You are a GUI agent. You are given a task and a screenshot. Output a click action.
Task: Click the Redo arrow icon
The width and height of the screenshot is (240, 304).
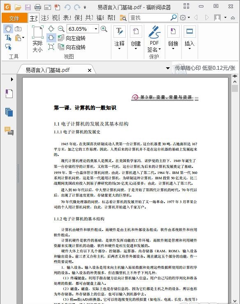pyautogui.click(x=77, y=7)
